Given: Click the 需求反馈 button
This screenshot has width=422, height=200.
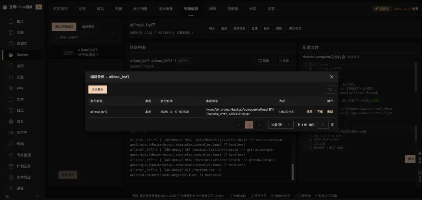Looking at the screenshot, I should 295,28.
